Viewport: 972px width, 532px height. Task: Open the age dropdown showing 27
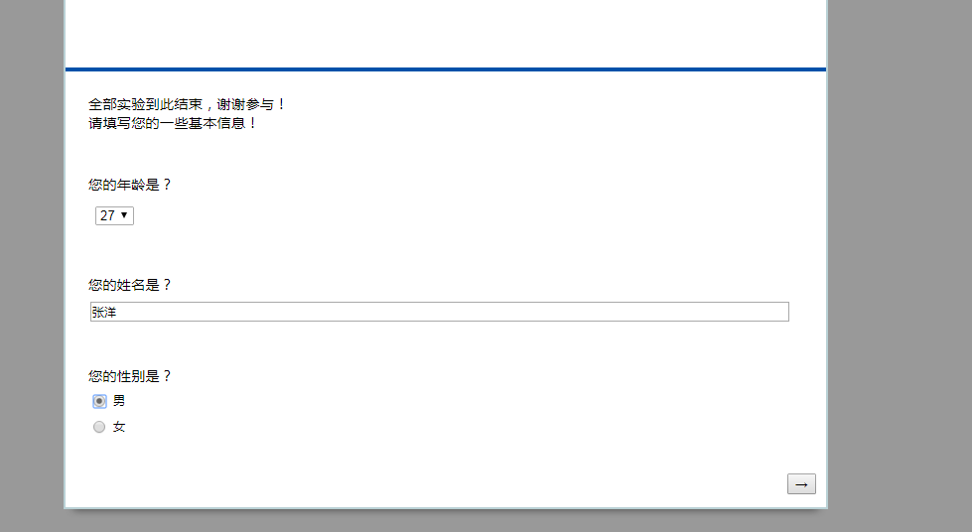pos(114,215)
